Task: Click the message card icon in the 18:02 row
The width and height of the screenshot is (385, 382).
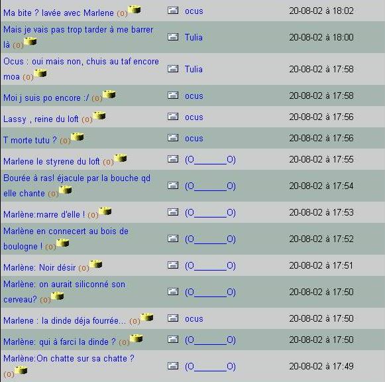Action: 173,11
